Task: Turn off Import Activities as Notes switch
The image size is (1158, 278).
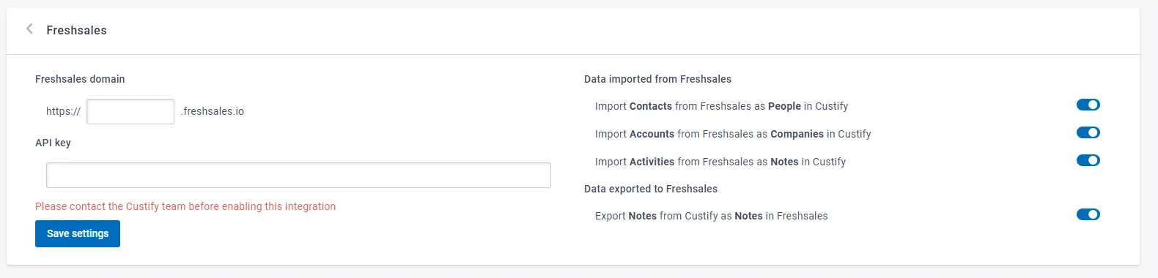Action: (1088, 160)
